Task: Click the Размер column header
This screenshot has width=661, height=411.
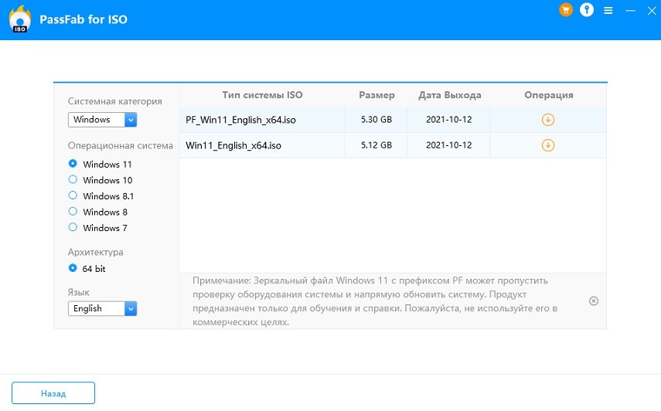Action: tap(376, 96)
